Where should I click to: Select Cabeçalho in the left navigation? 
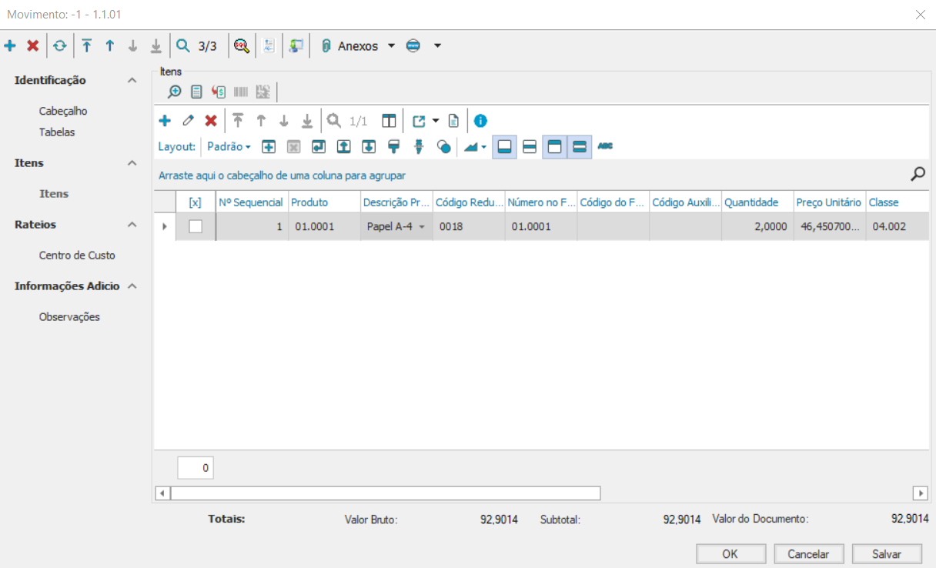coord(63,111)
